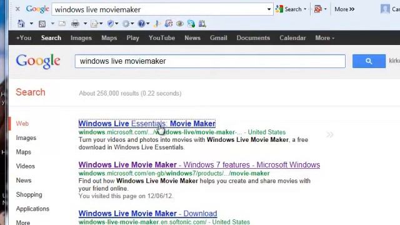Select Images in the left sidebar
The width and height of the screenshot is (400, 225).
[26, 137]
